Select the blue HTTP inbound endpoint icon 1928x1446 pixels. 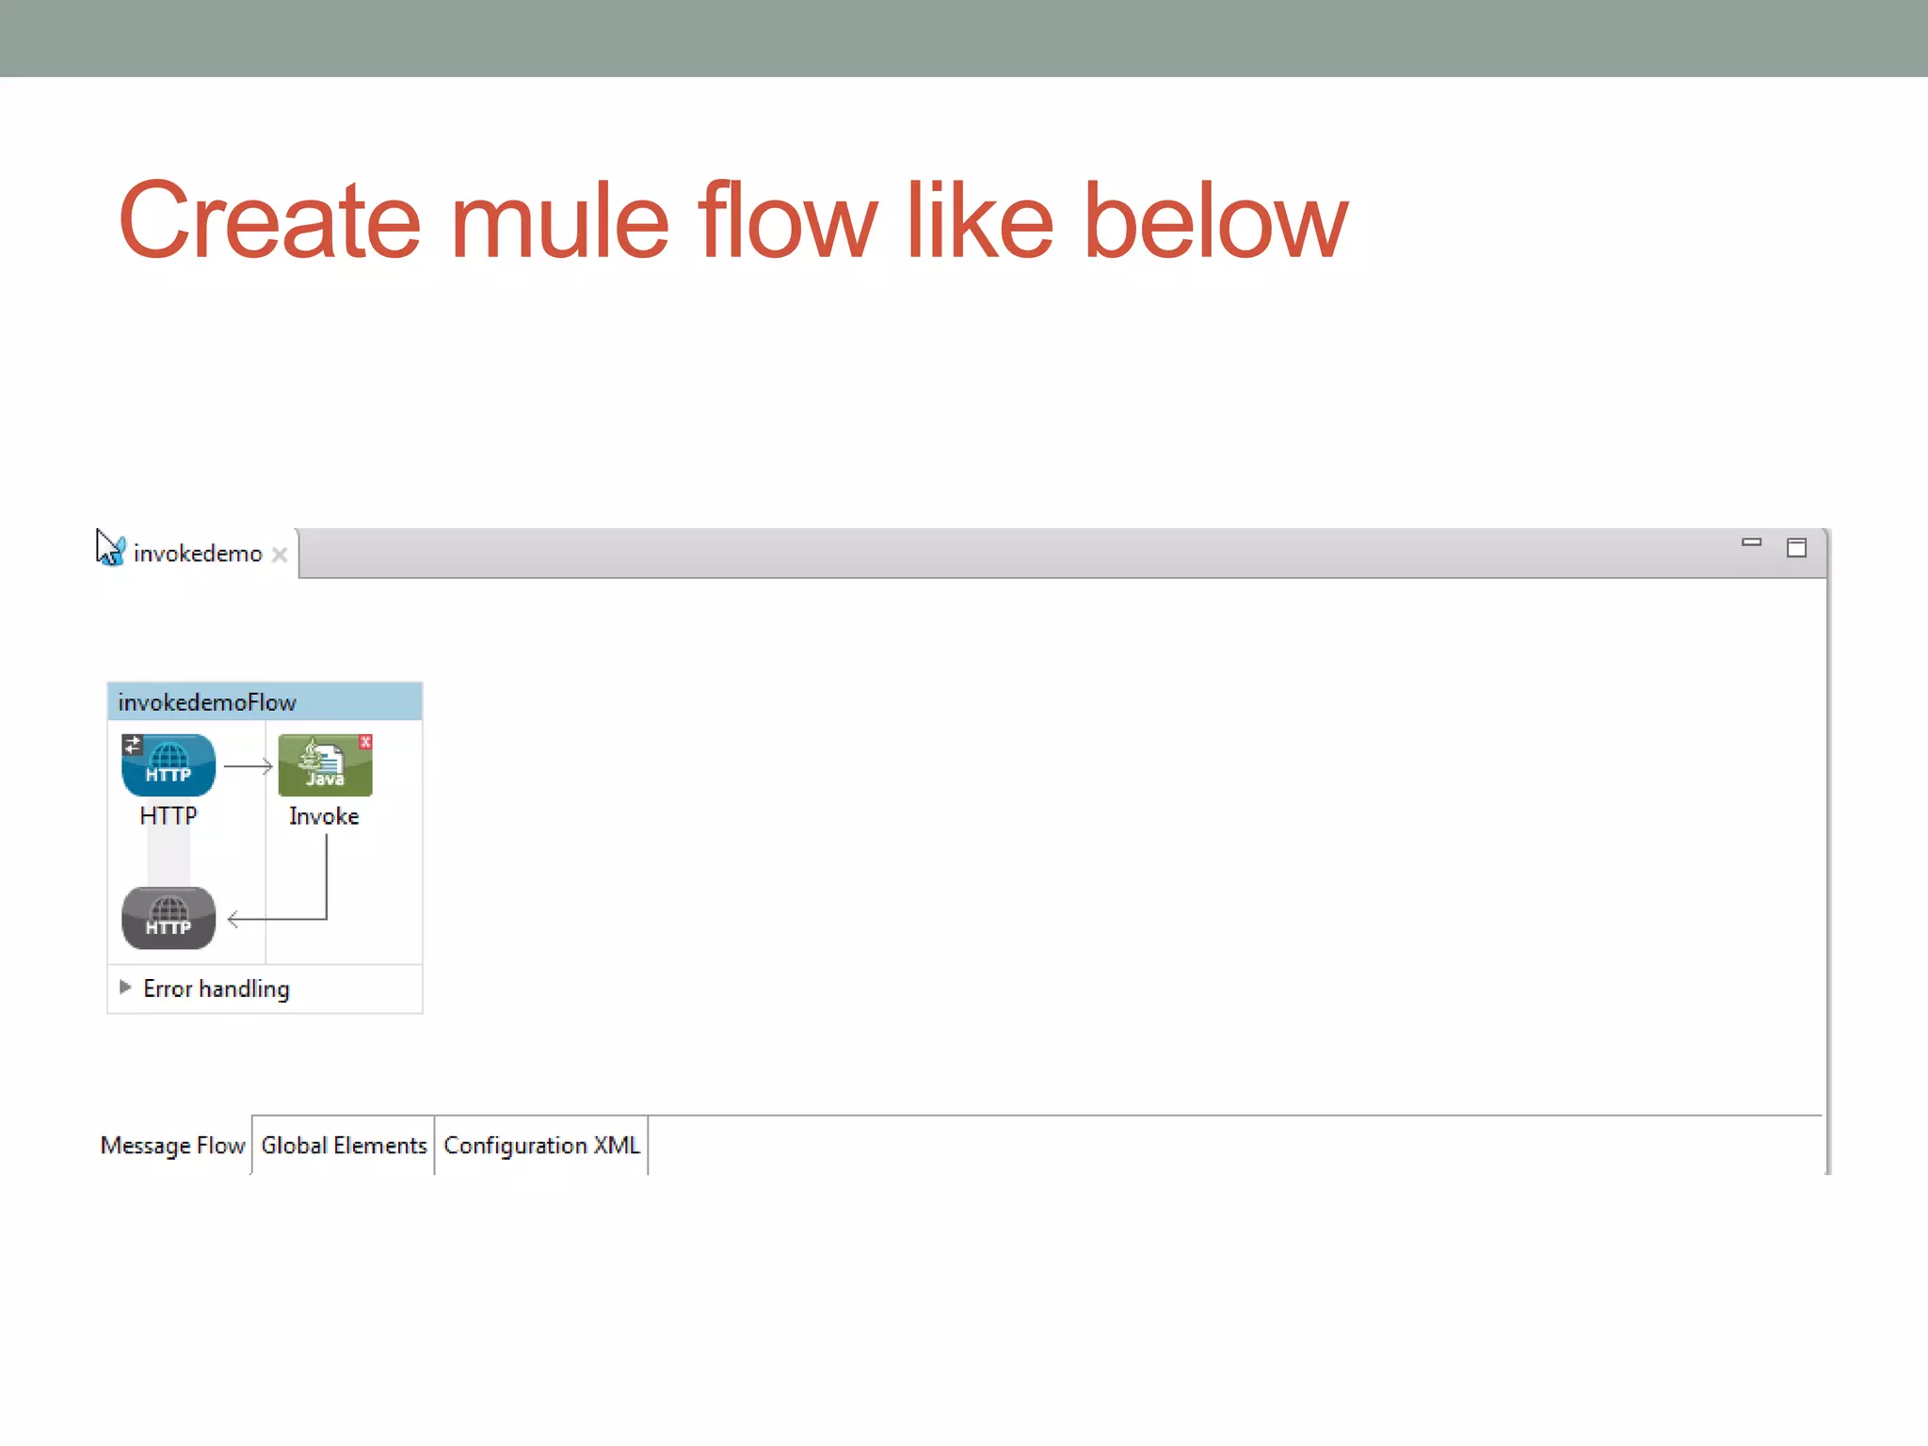coord(169,765)
